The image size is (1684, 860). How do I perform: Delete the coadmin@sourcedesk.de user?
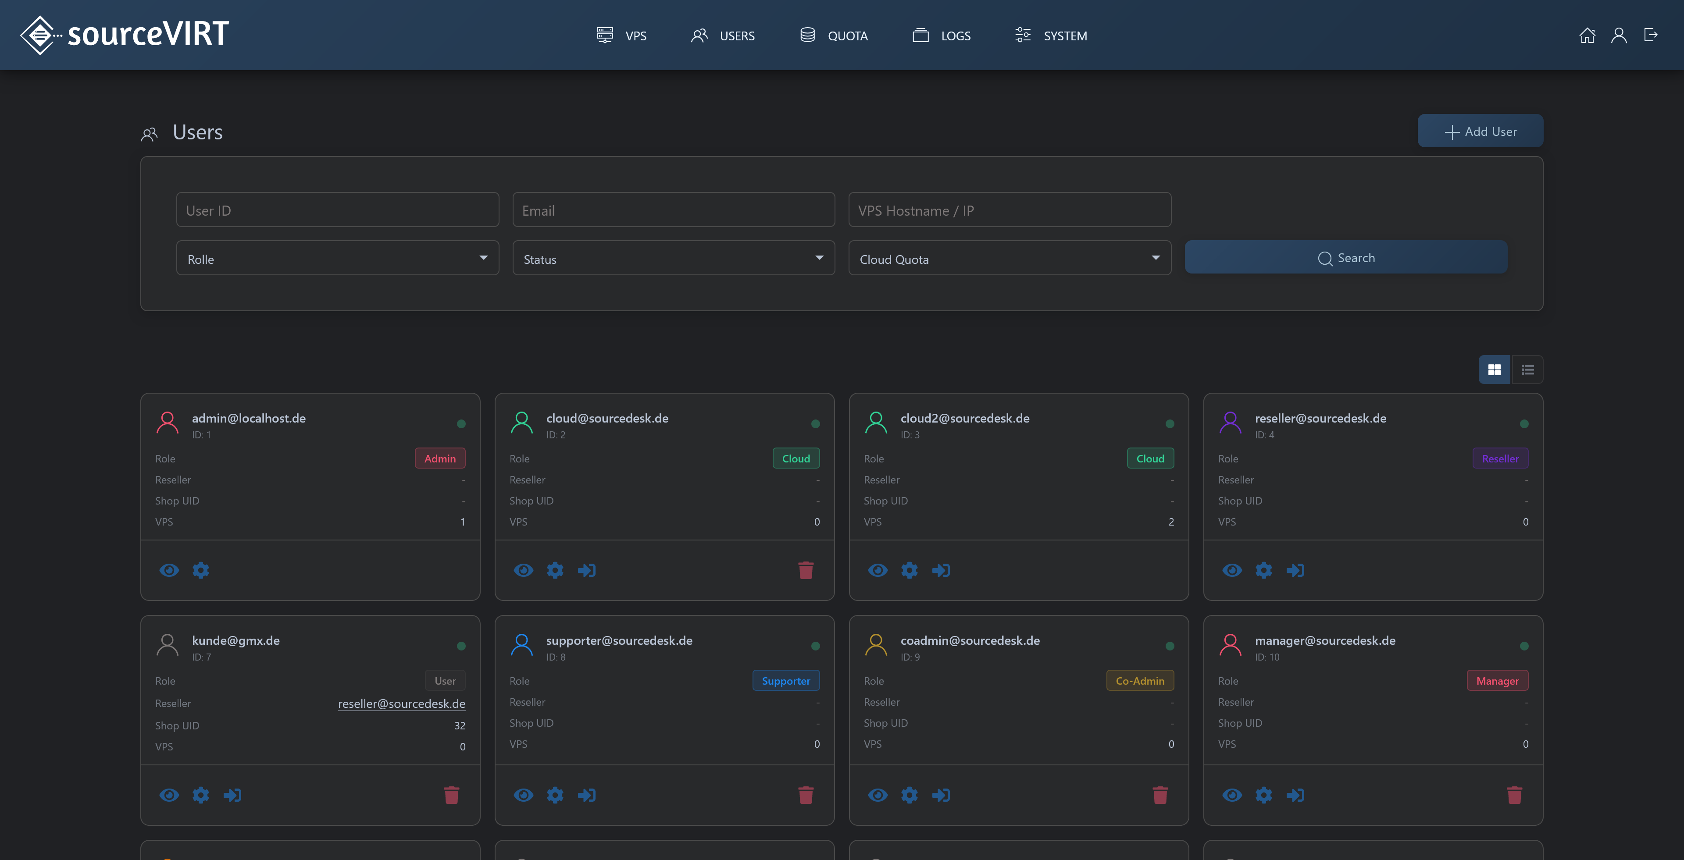tap(1160, 795)
